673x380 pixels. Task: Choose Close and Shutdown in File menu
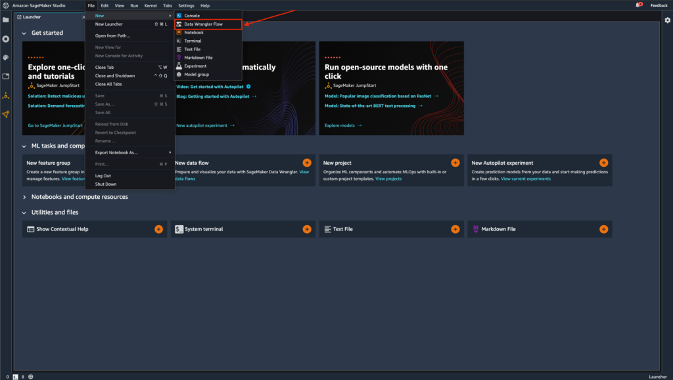(x=129, y=76)
